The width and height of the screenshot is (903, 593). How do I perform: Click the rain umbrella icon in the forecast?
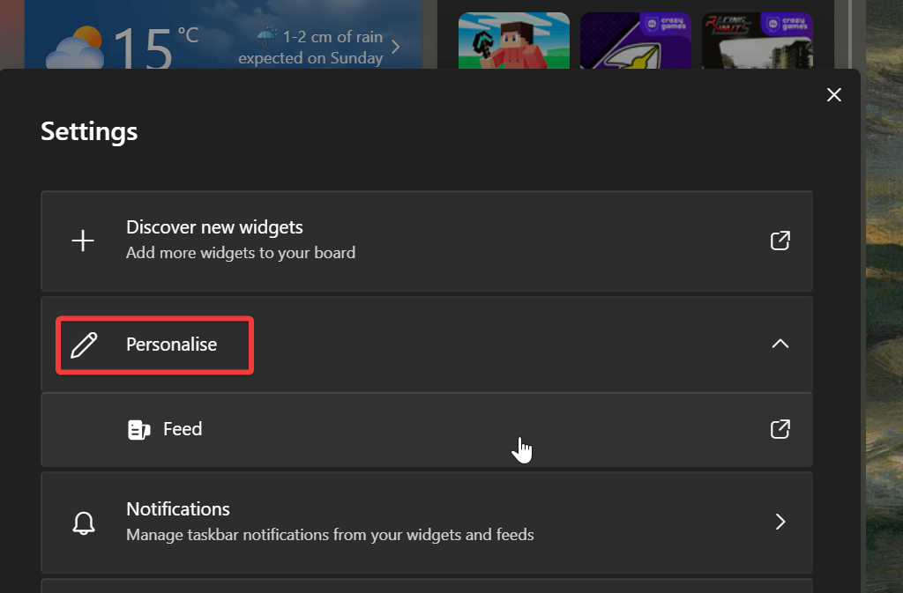click(x=266, y=37)
